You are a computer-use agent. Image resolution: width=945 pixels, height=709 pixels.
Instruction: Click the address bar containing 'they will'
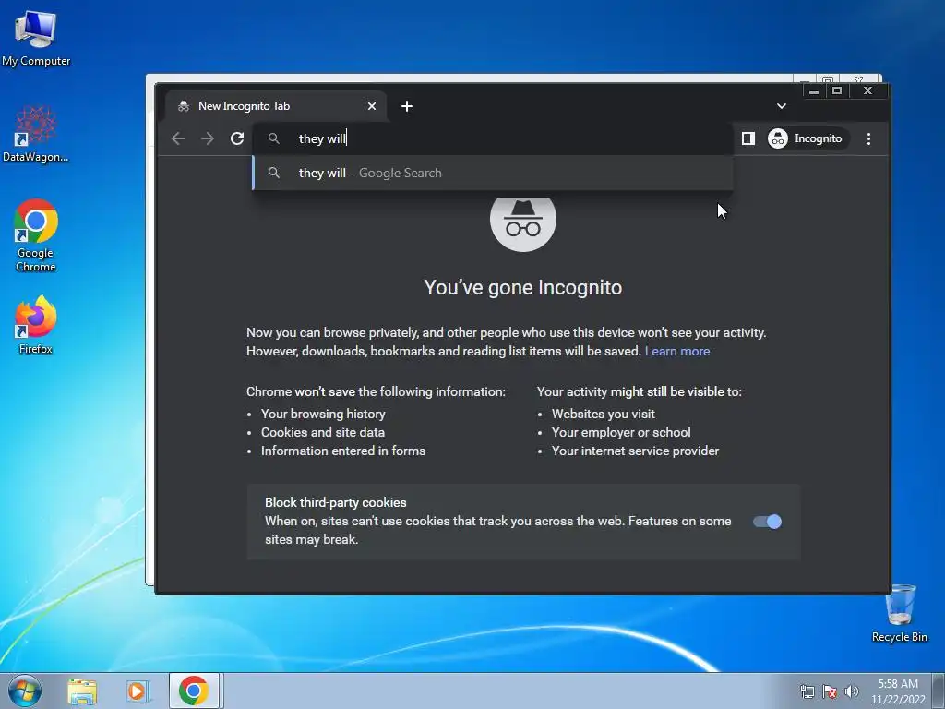(x=493, y=138)
